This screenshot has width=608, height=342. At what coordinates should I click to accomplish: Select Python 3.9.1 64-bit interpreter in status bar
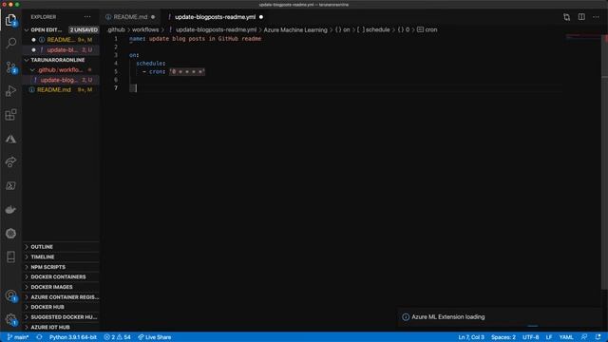coord(73,337)
